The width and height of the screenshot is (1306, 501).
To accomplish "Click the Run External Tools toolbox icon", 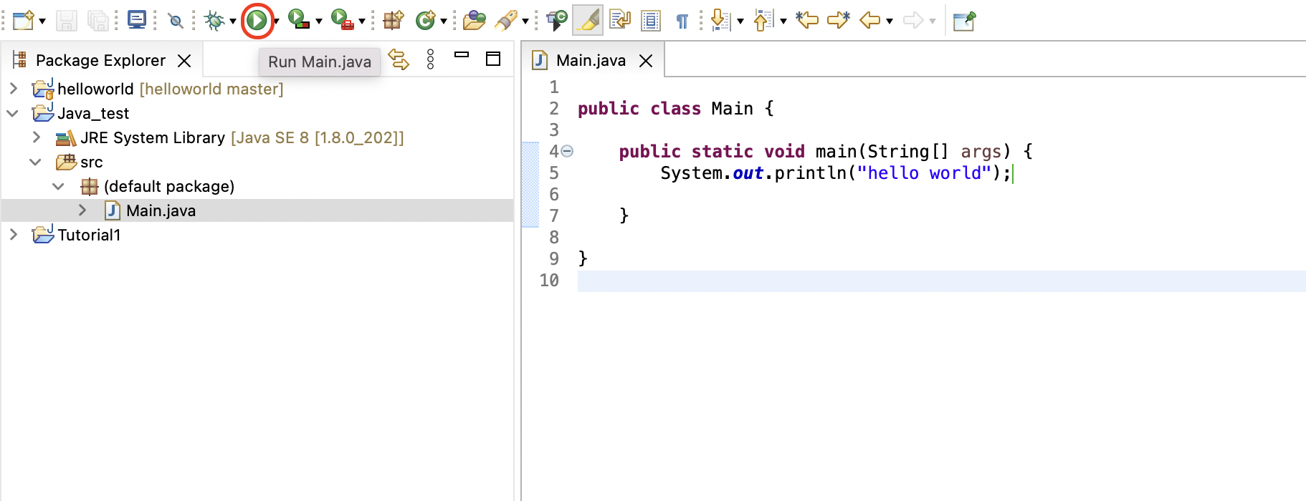I will pos(343,19).
